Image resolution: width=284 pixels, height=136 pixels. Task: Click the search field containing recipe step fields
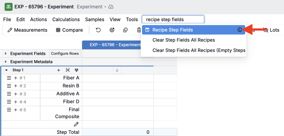pos(173,19)
